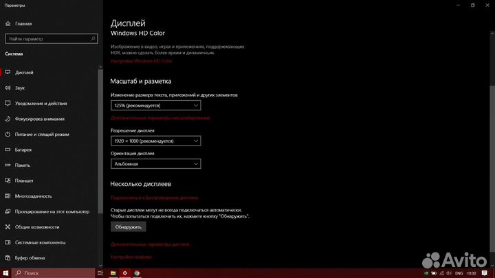Launch Chrome from the taskbar
The width and height of the screenshot is (495, 278).
point(137,273)
